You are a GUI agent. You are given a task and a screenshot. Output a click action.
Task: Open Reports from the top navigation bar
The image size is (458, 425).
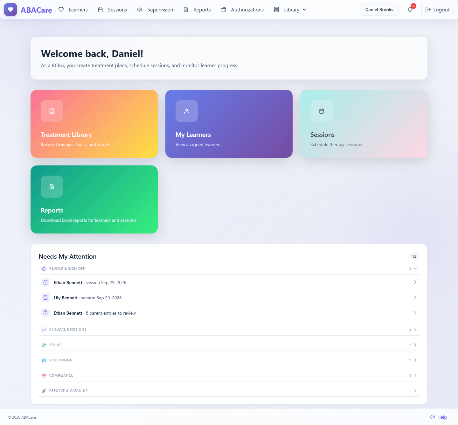[197, 10]
